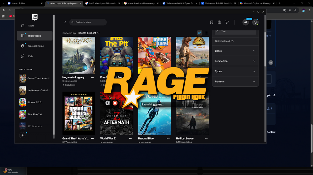313x175 pixels.
Task: Open Beyond Blue options dots
Action: (x=168, y=139)
